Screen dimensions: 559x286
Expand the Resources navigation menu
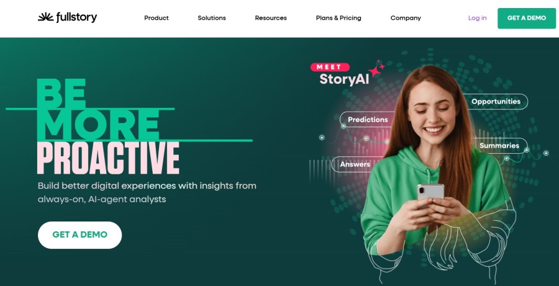[271, 18]
